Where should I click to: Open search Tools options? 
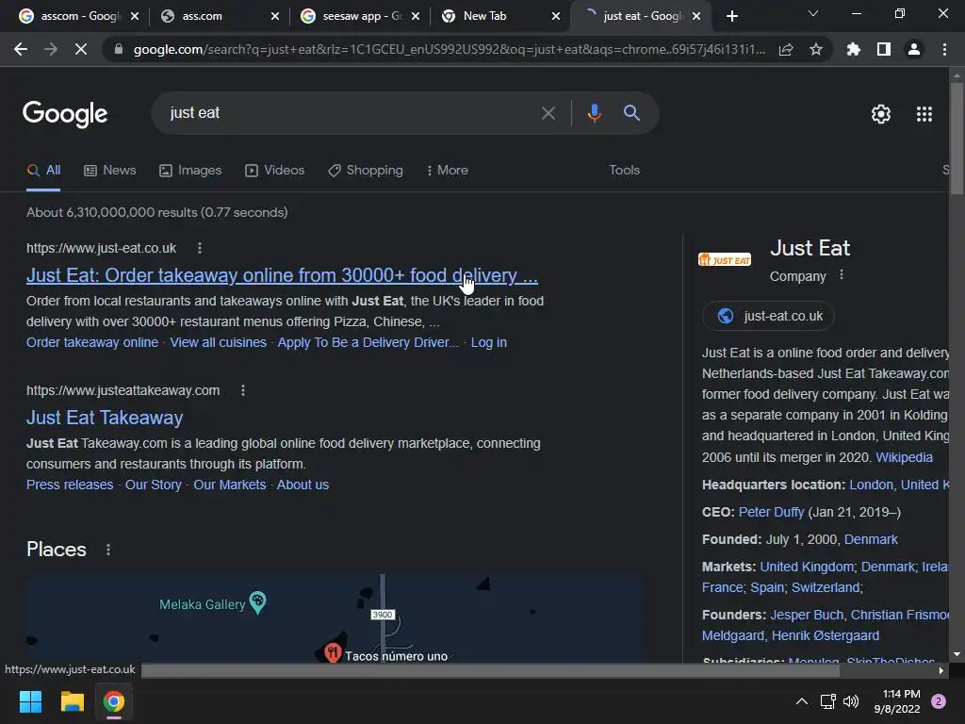(x=624, y=171)
